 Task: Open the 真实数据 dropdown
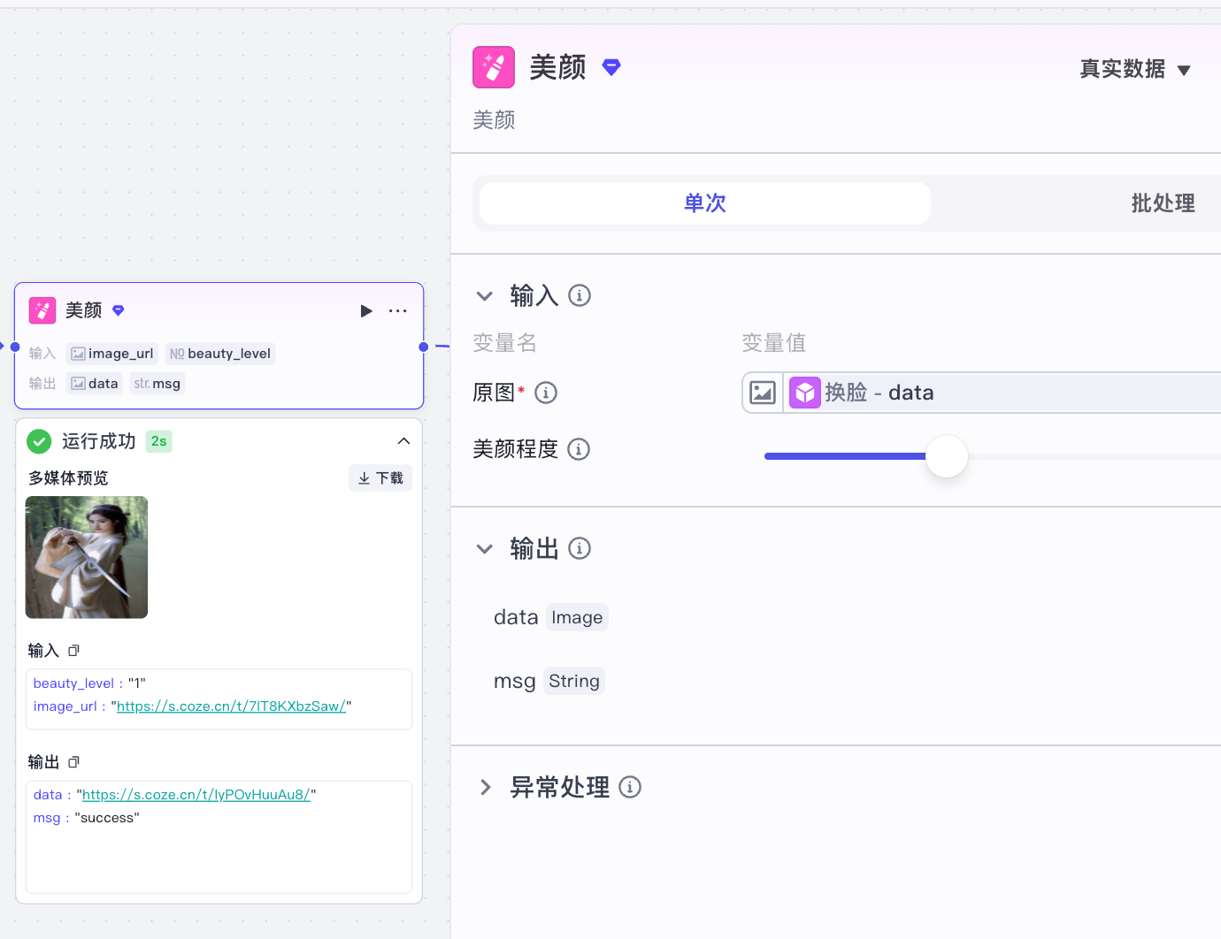(1135, 69)
